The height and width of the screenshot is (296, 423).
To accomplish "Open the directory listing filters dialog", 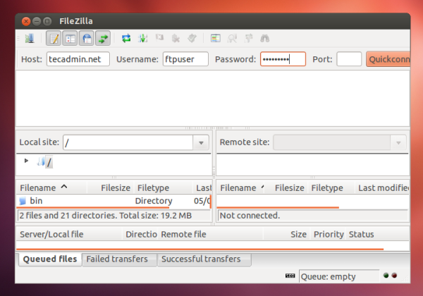I will click(216, 39).
